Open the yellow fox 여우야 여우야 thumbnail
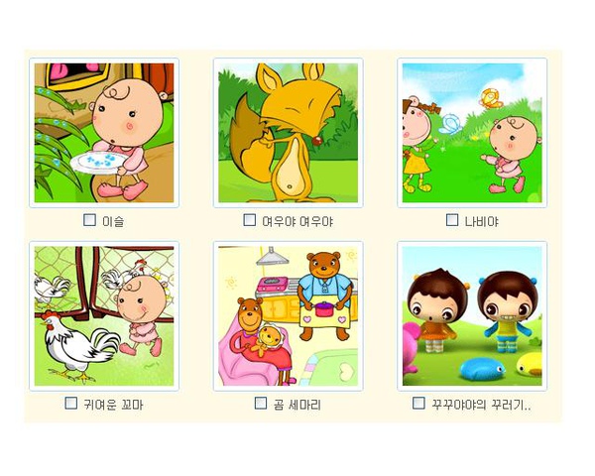595x476 pixels. coord(288,133)
